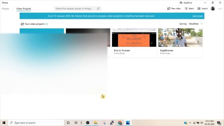Click the volume speaker tray icon
Viewport: 224px width, 126px height.
202,123
